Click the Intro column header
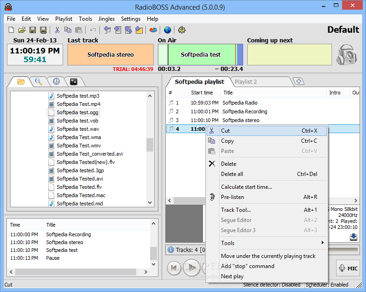This screenshot has height=292, width=366. [338, 93]
